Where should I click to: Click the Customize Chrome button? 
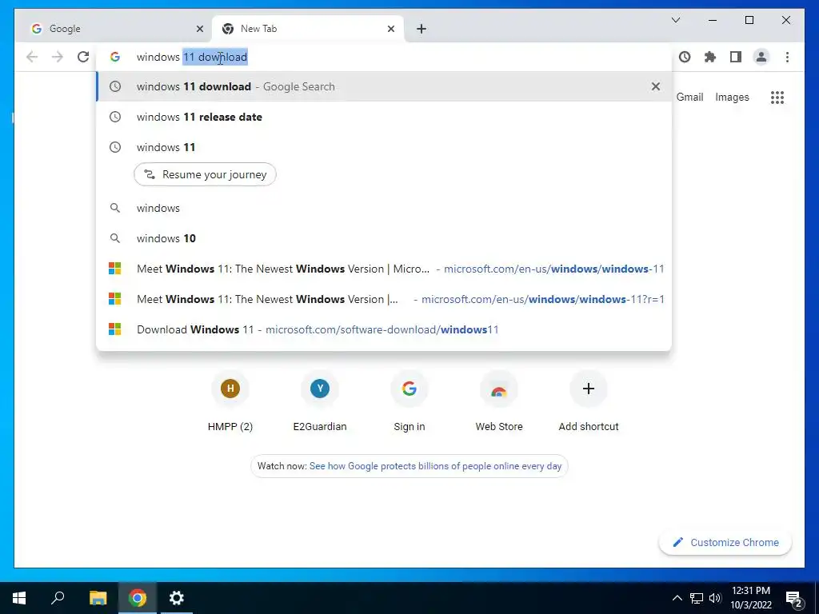pos(725,543)
